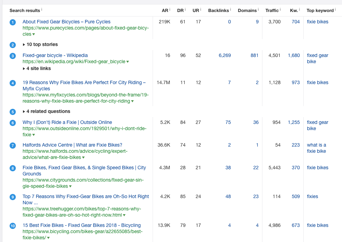Select the 5,443 traffic value for City Grounds
The image size is (342, 242).
275,168
